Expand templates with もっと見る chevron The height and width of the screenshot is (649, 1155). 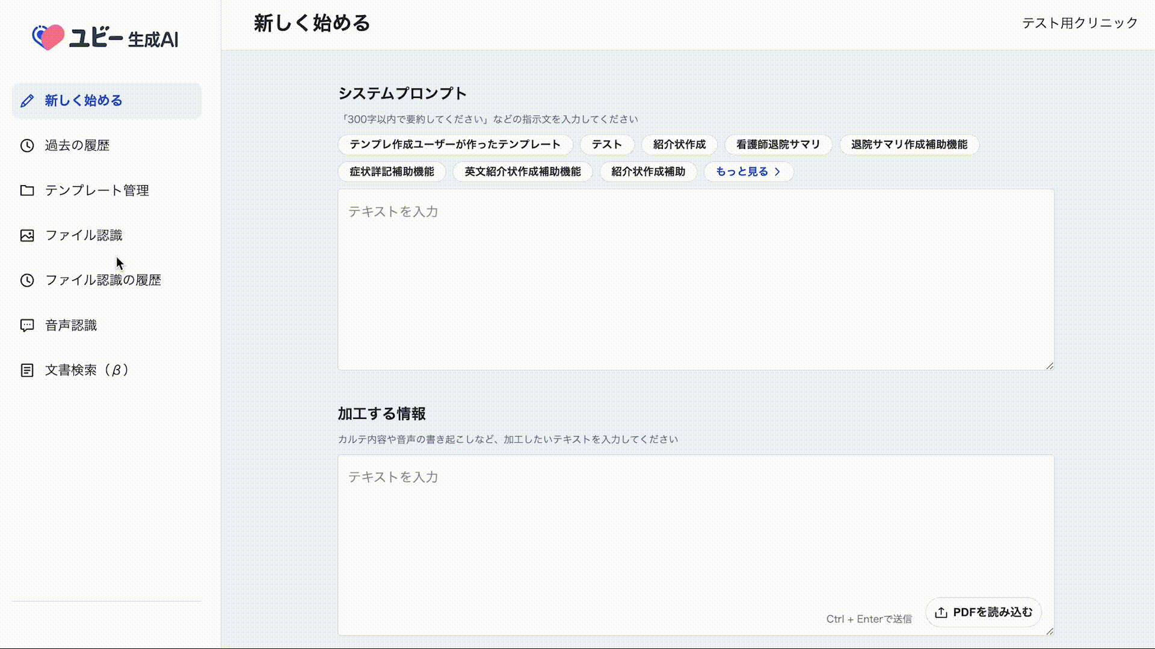(777, 172)
